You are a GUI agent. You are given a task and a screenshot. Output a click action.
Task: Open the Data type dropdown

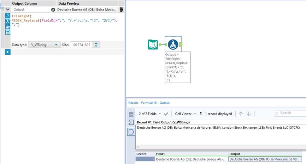[x=44, y=45]
